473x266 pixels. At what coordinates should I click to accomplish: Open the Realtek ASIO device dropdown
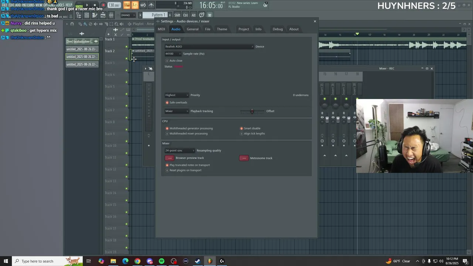tap(209, 47)
